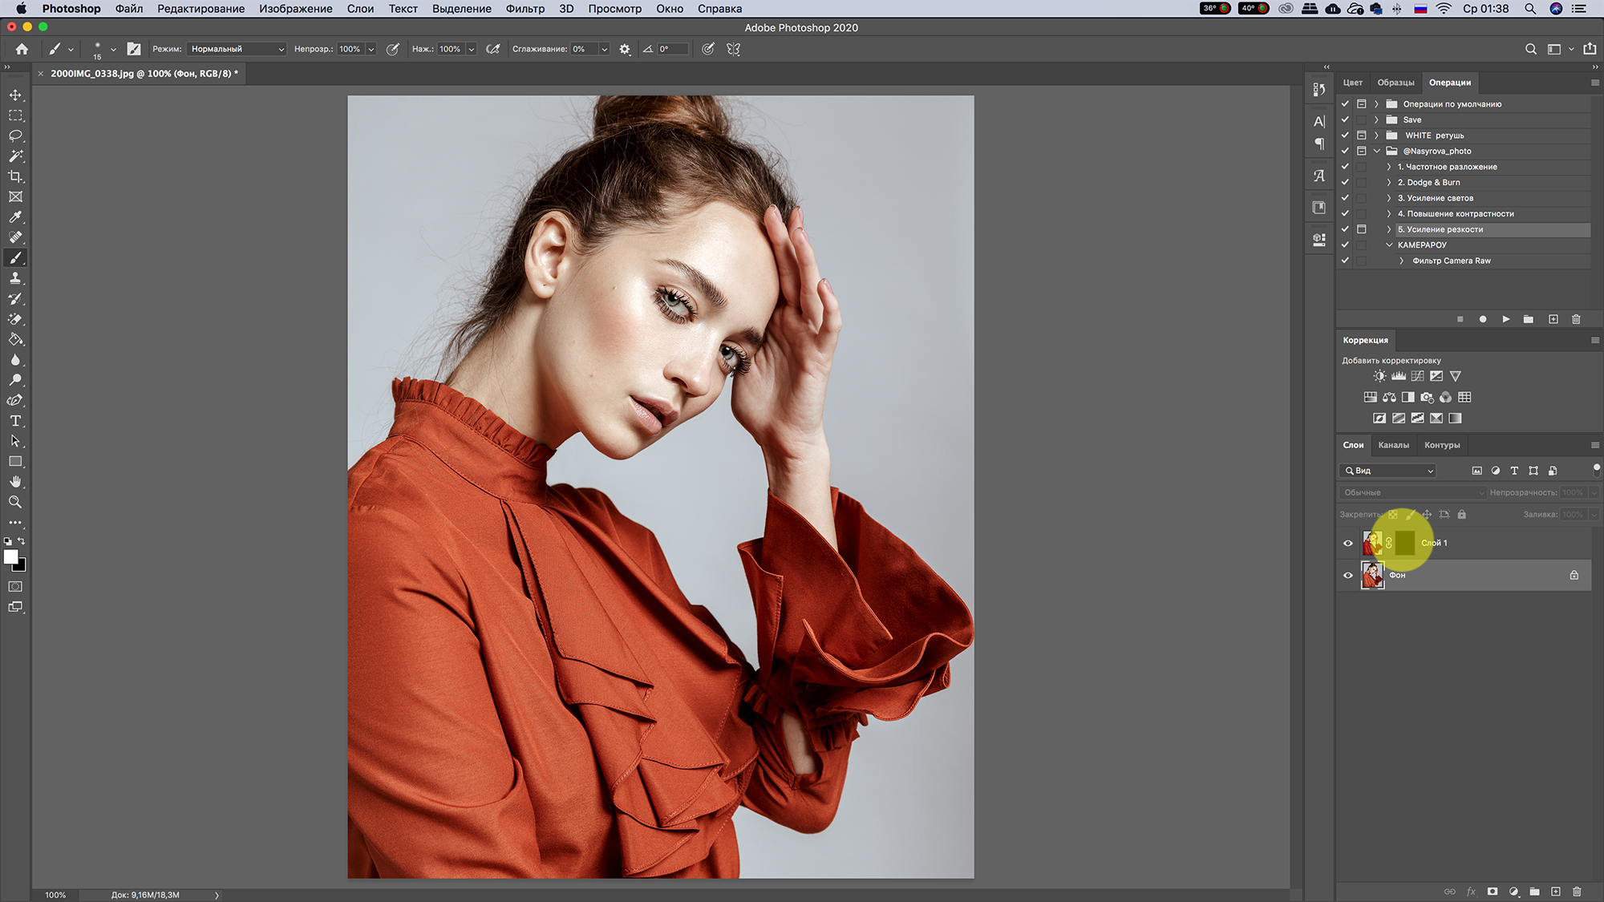Select the Crop tool
Viewport: 1604px width, 902px height.
click(x=15, y=176)
